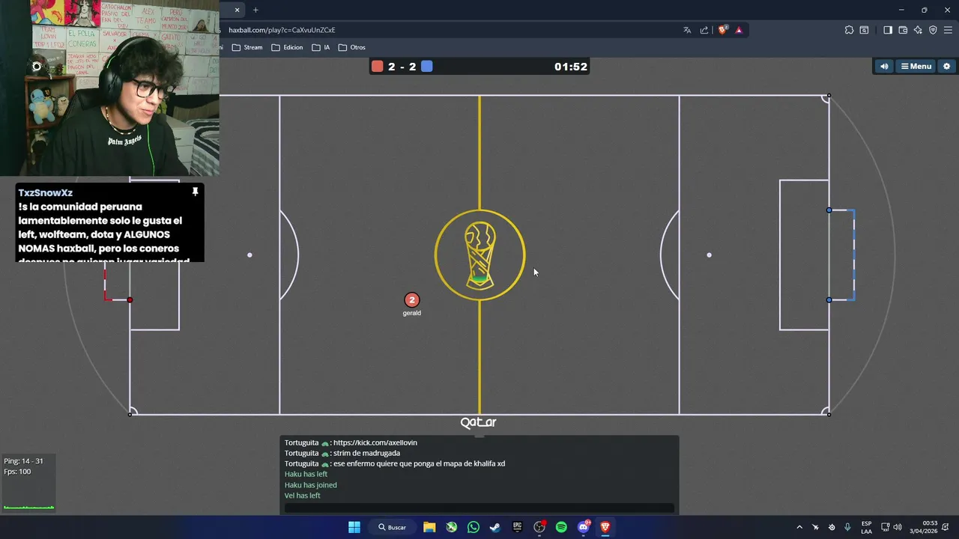Click the 01:52 match timer

571,67
